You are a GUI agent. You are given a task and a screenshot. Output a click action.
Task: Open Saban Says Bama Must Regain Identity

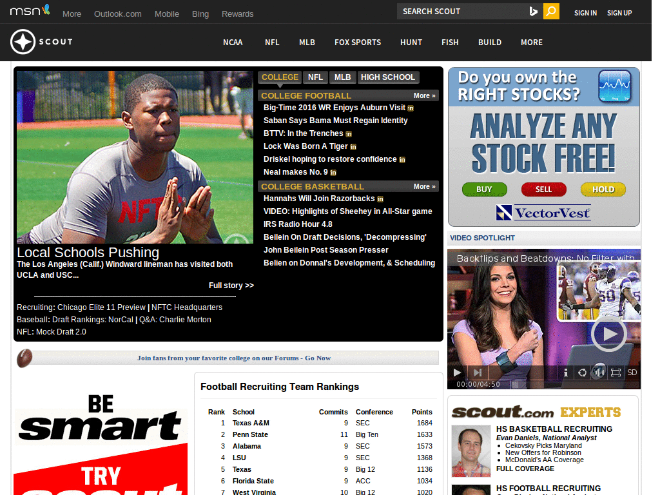click(x=335, y=121)
